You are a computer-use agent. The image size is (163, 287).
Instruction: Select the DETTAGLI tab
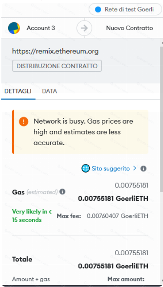click(x=18, y=91)
